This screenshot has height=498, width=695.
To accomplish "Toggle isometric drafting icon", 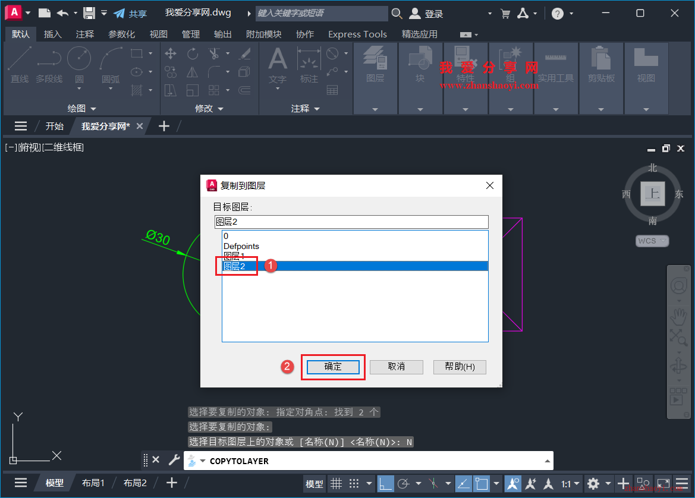I will click(x=433, y=483).
